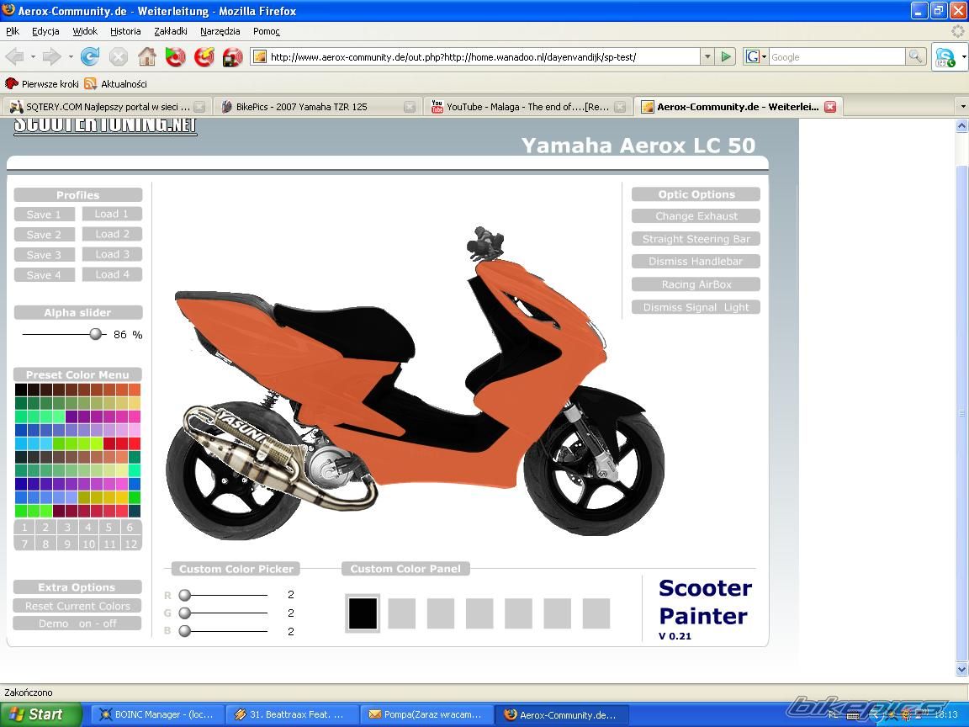Click the Reset Current Colors button
The width and height of the screenshot is (969, 727).
77,606
